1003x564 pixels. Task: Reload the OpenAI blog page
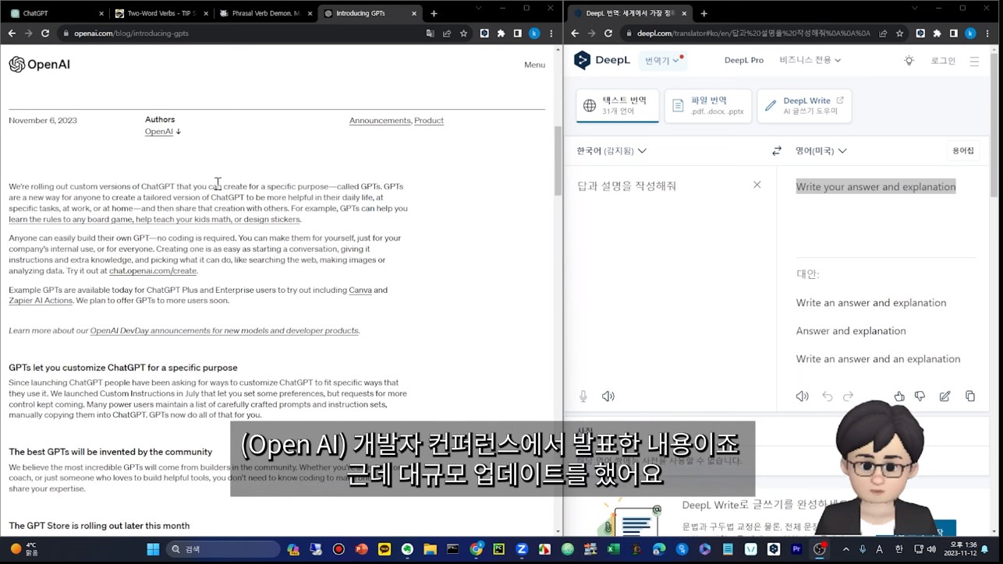45,33
